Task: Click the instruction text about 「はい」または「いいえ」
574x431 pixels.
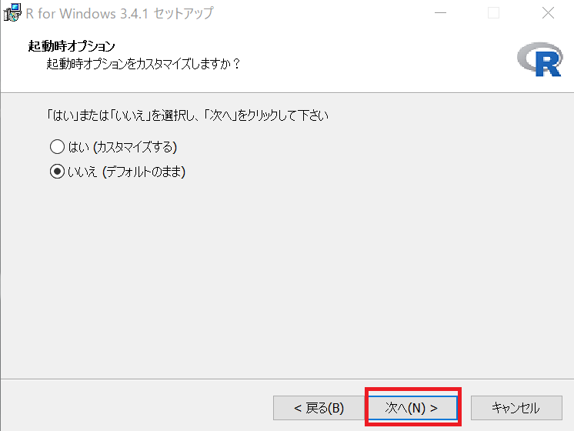Action: (188, 115)
